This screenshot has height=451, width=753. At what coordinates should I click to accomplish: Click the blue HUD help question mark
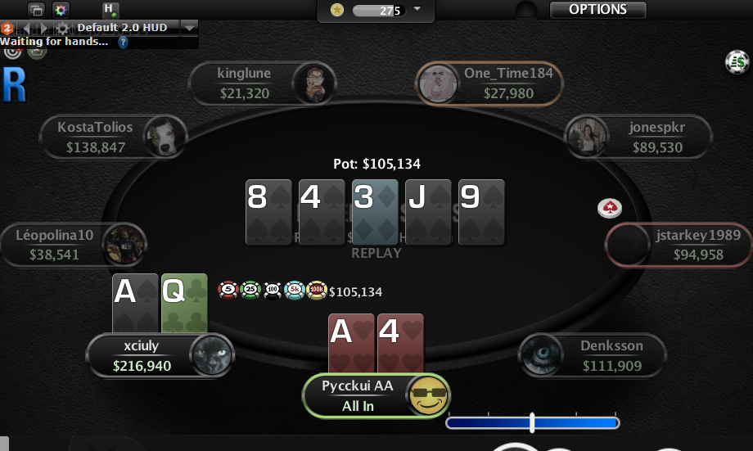(x=123, y=43)
